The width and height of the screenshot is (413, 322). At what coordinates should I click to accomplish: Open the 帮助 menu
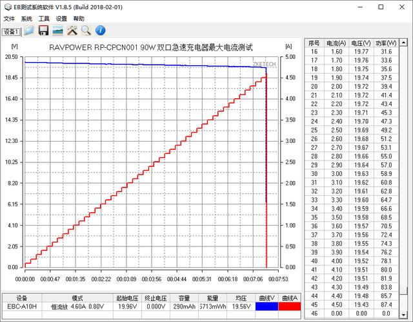[79, 19]
